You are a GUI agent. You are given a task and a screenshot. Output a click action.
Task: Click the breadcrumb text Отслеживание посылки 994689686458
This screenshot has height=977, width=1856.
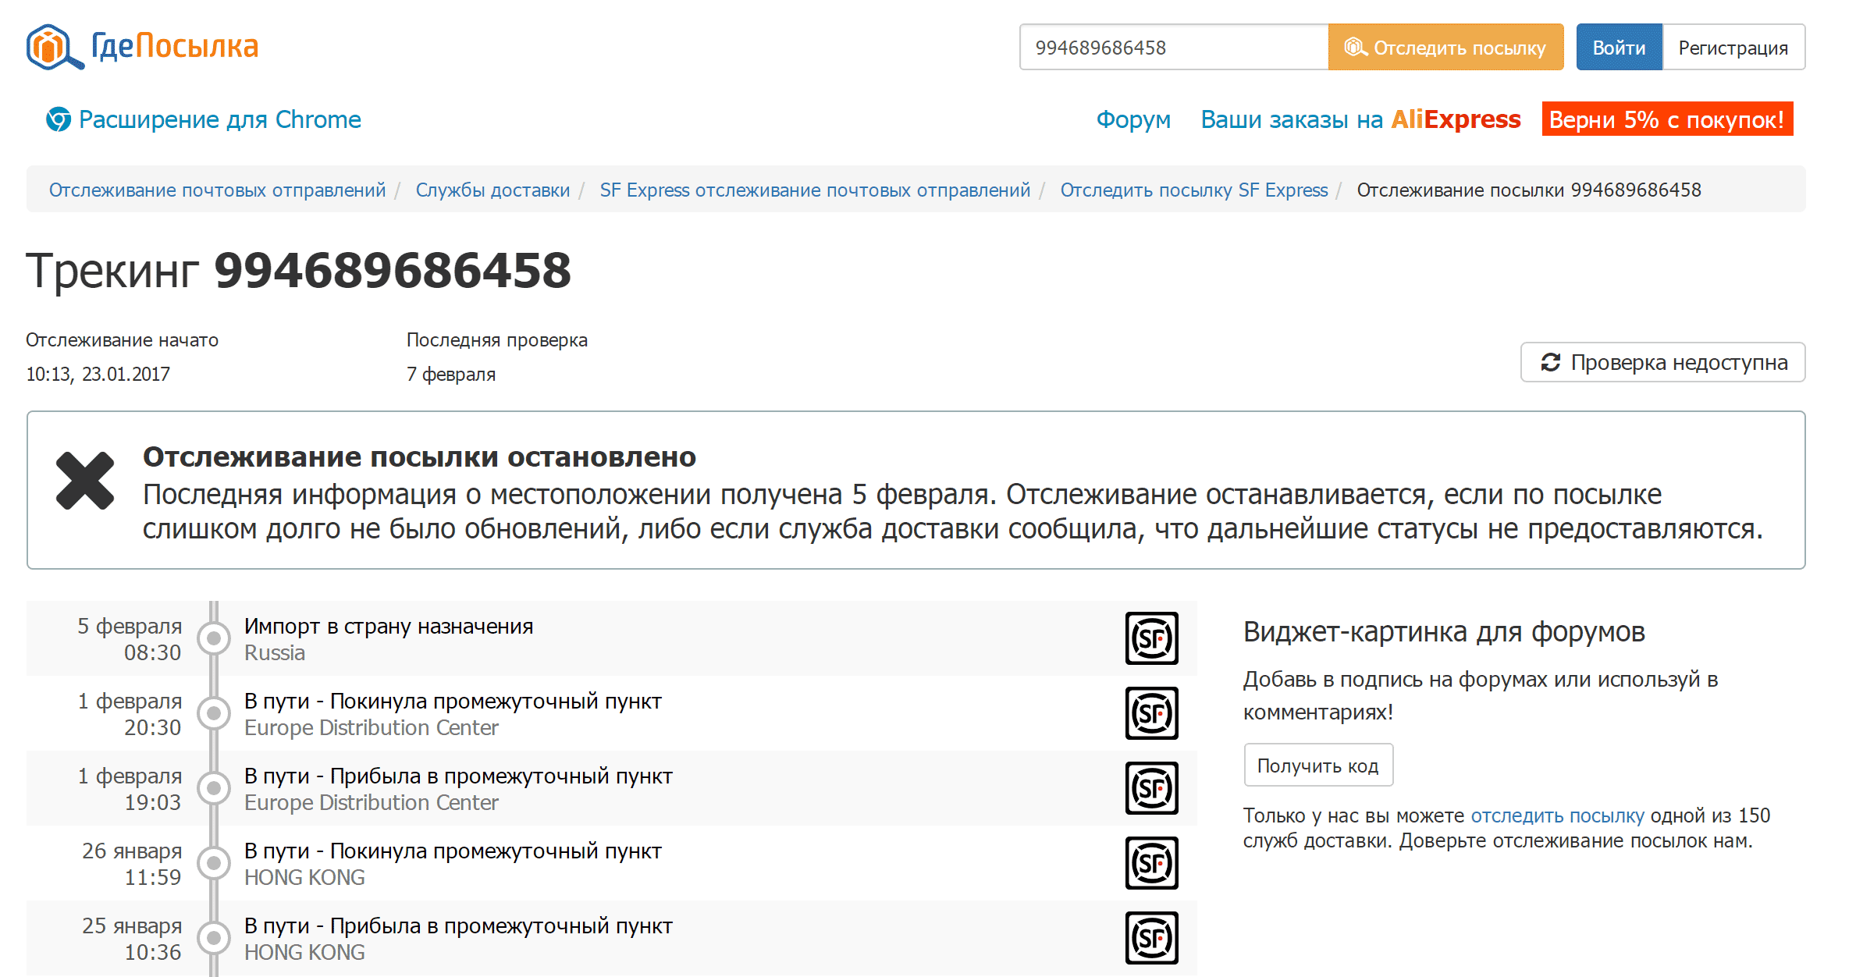(x=1529, y=190)
